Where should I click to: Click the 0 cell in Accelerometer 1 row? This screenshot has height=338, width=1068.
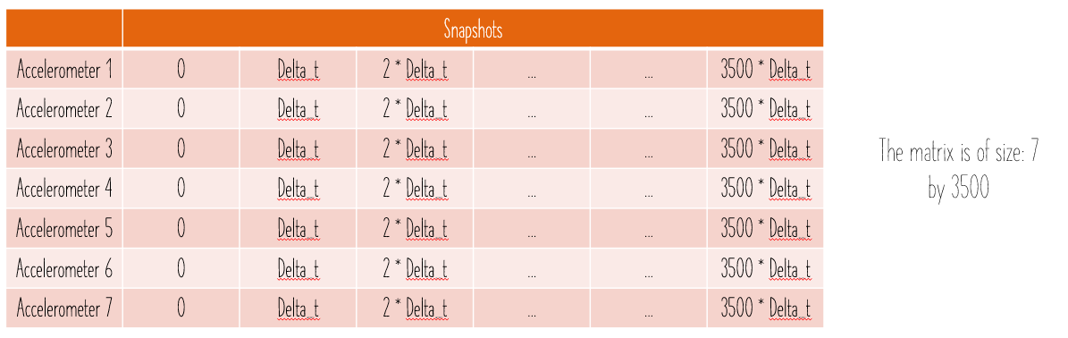pyautogui.click(x=181, y=69)
